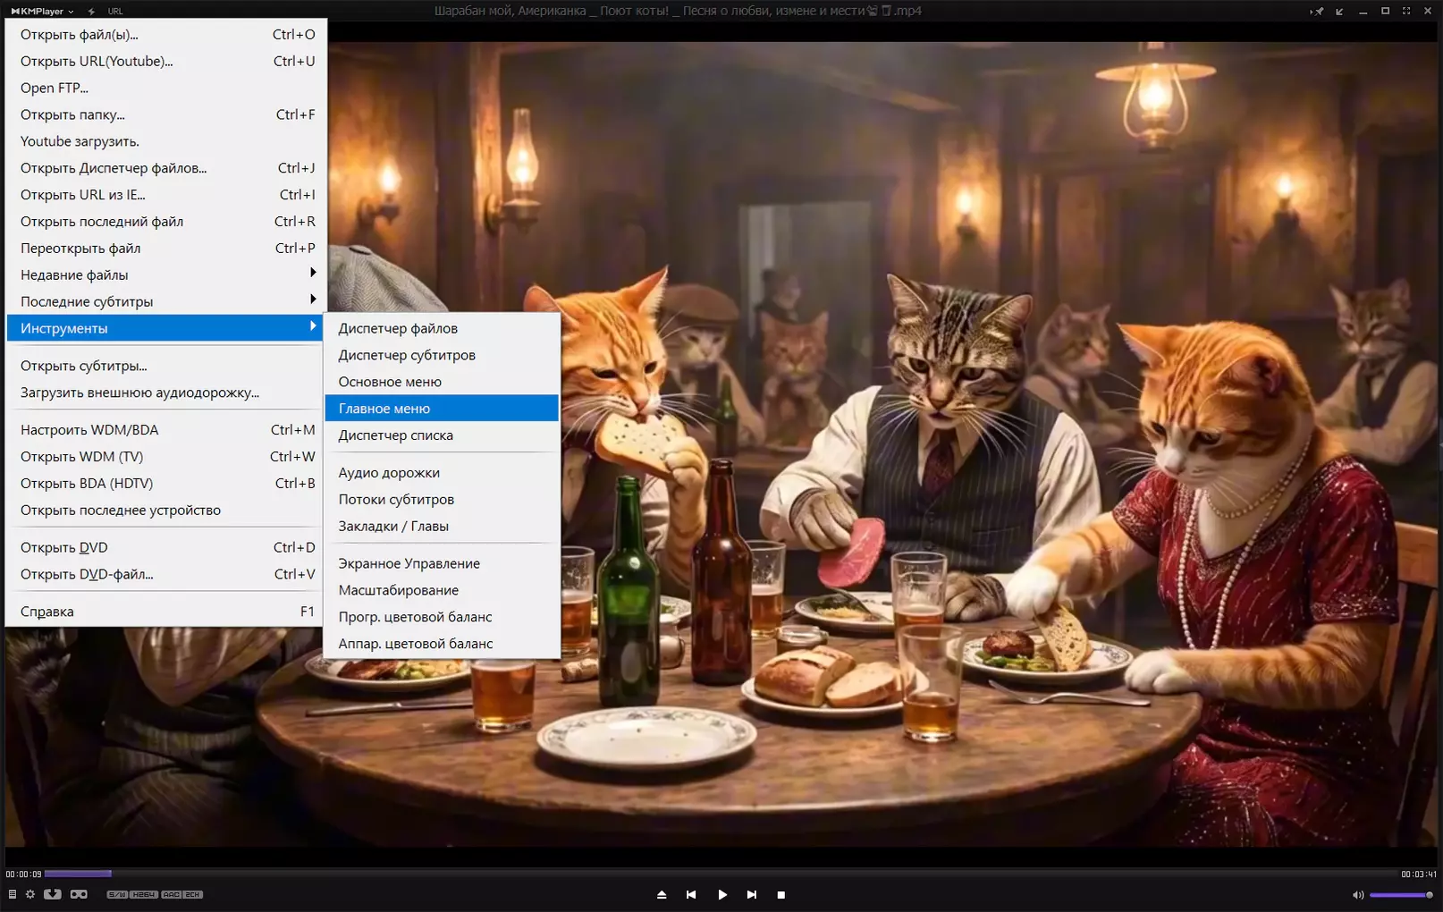This screenshot has width=1443, height=912.
Task: Enter full screen mode icon
Action: pos(1406,11)
